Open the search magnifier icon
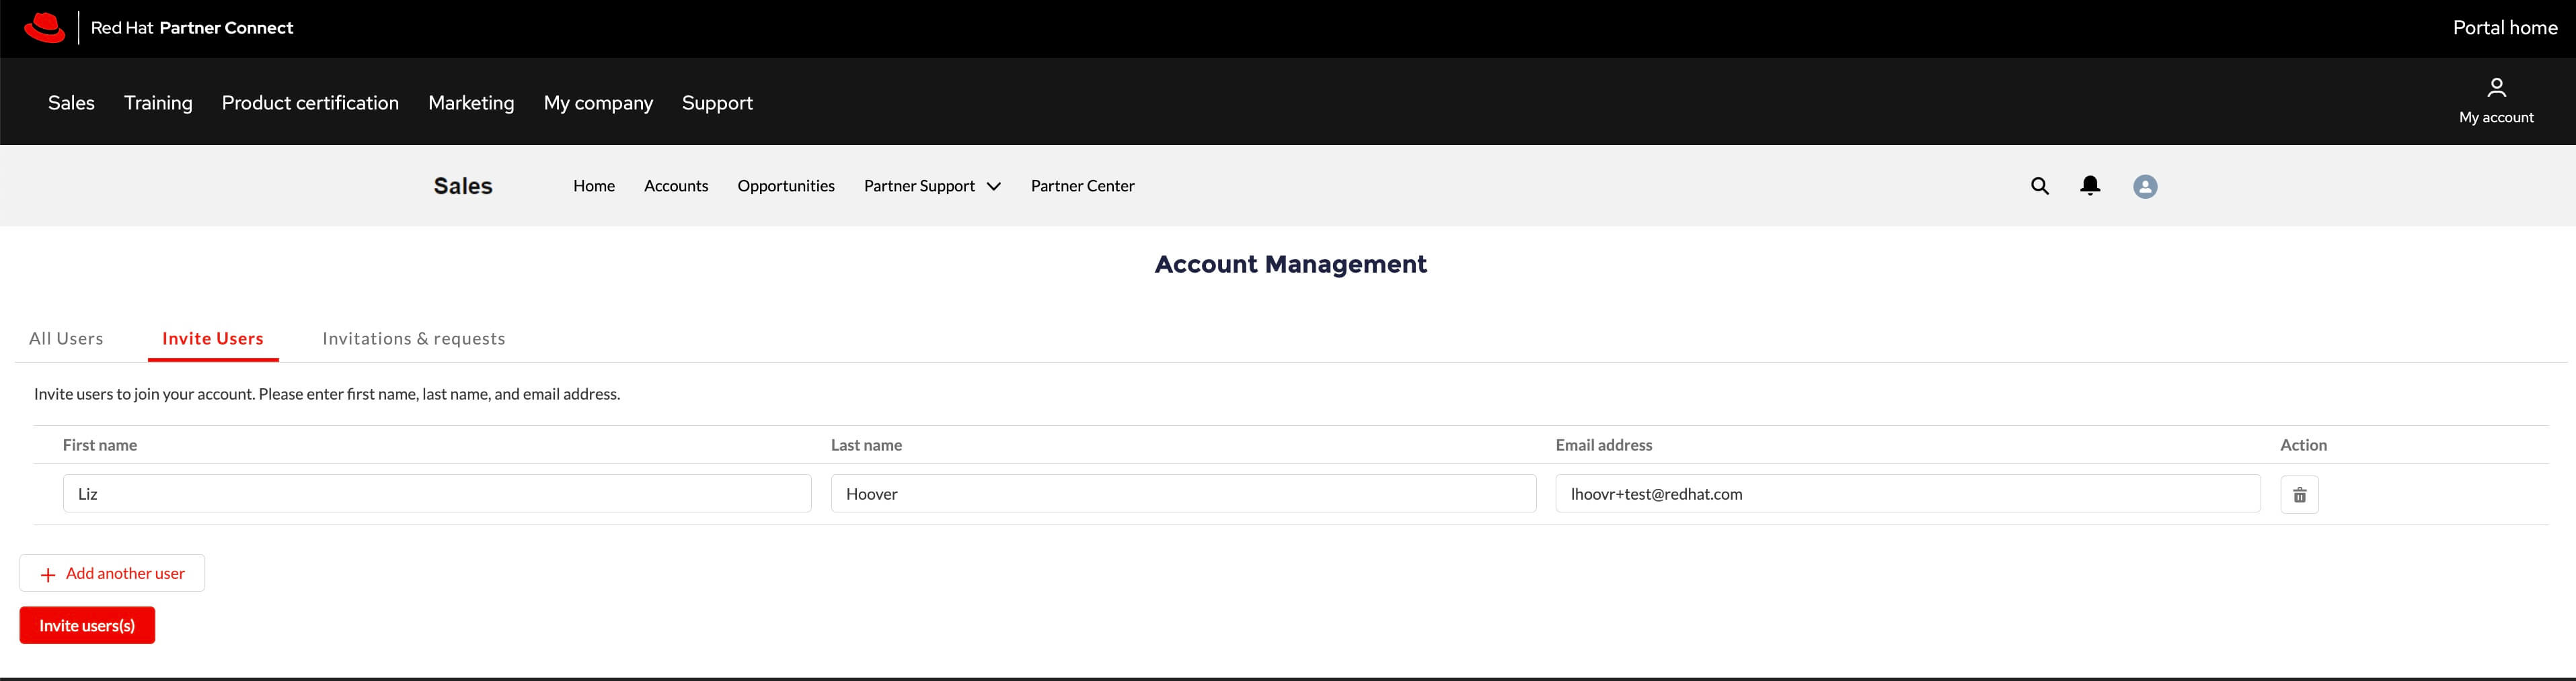 tap(2040, 186)
